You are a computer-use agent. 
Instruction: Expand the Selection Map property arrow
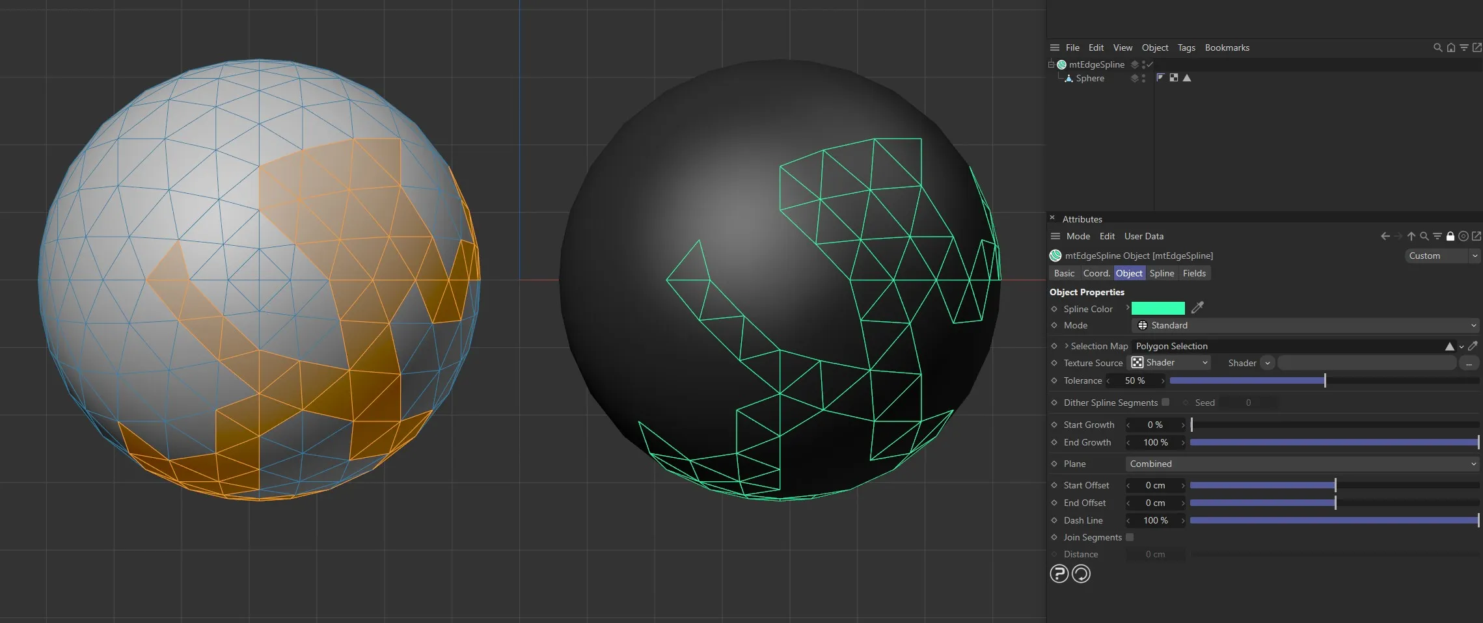click(x=1067, y=346)
